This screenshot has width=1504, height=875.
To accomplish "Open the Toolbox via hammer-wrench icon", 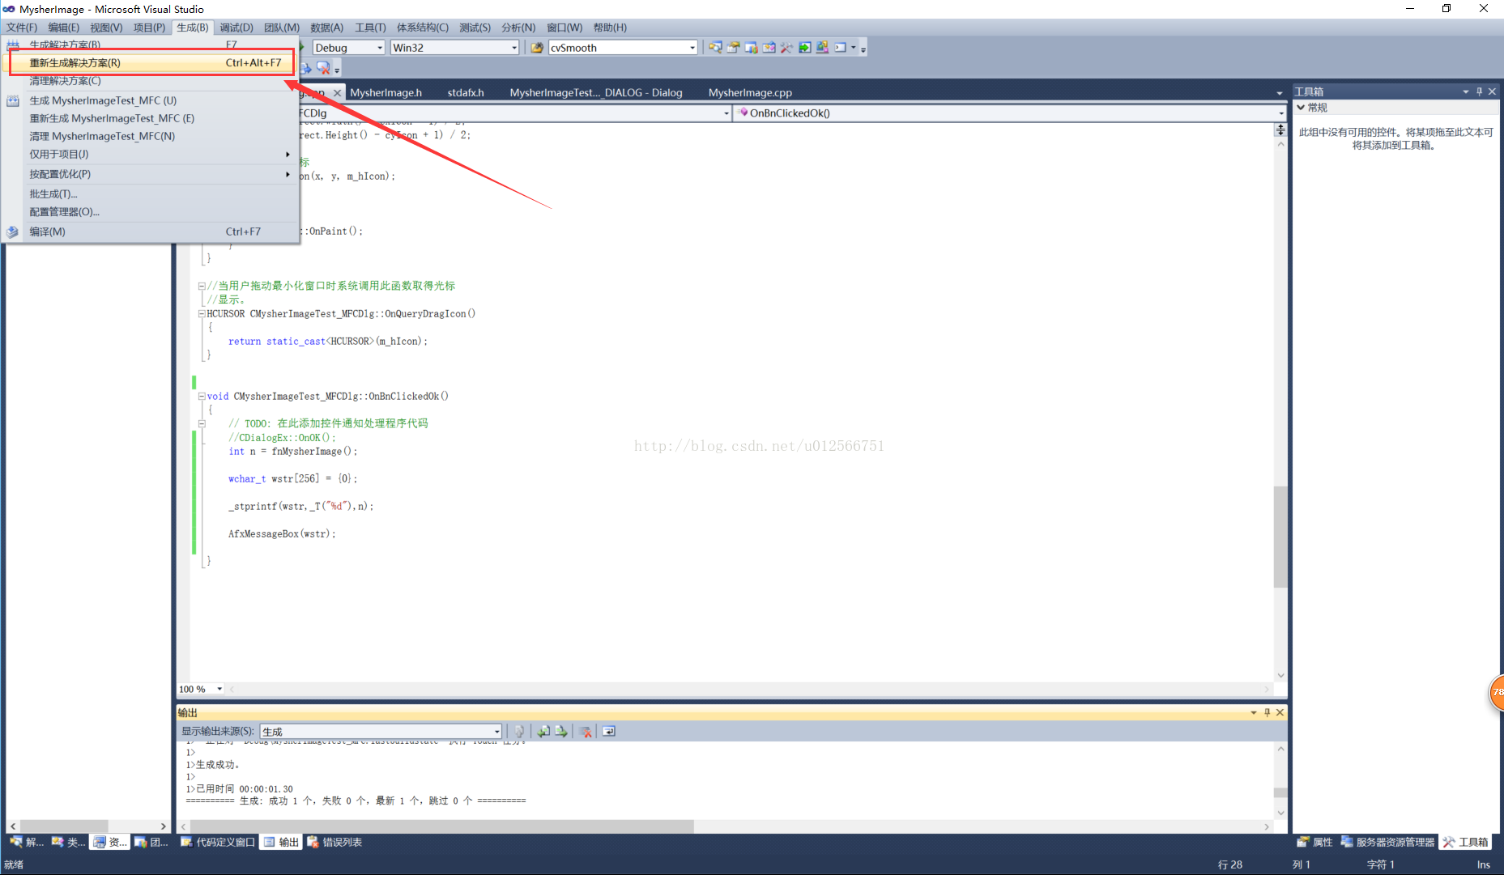I will (786, 48).
